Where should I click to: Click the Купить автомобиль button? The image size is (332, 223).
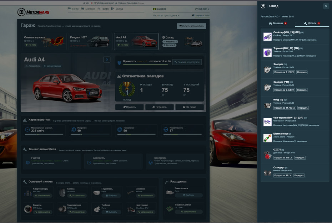click(x=191, y=26)
